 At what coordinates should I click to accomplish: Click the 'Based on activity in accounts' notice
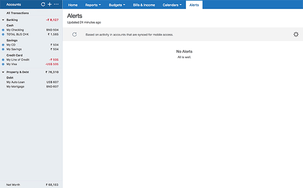[x=129, y=35]
